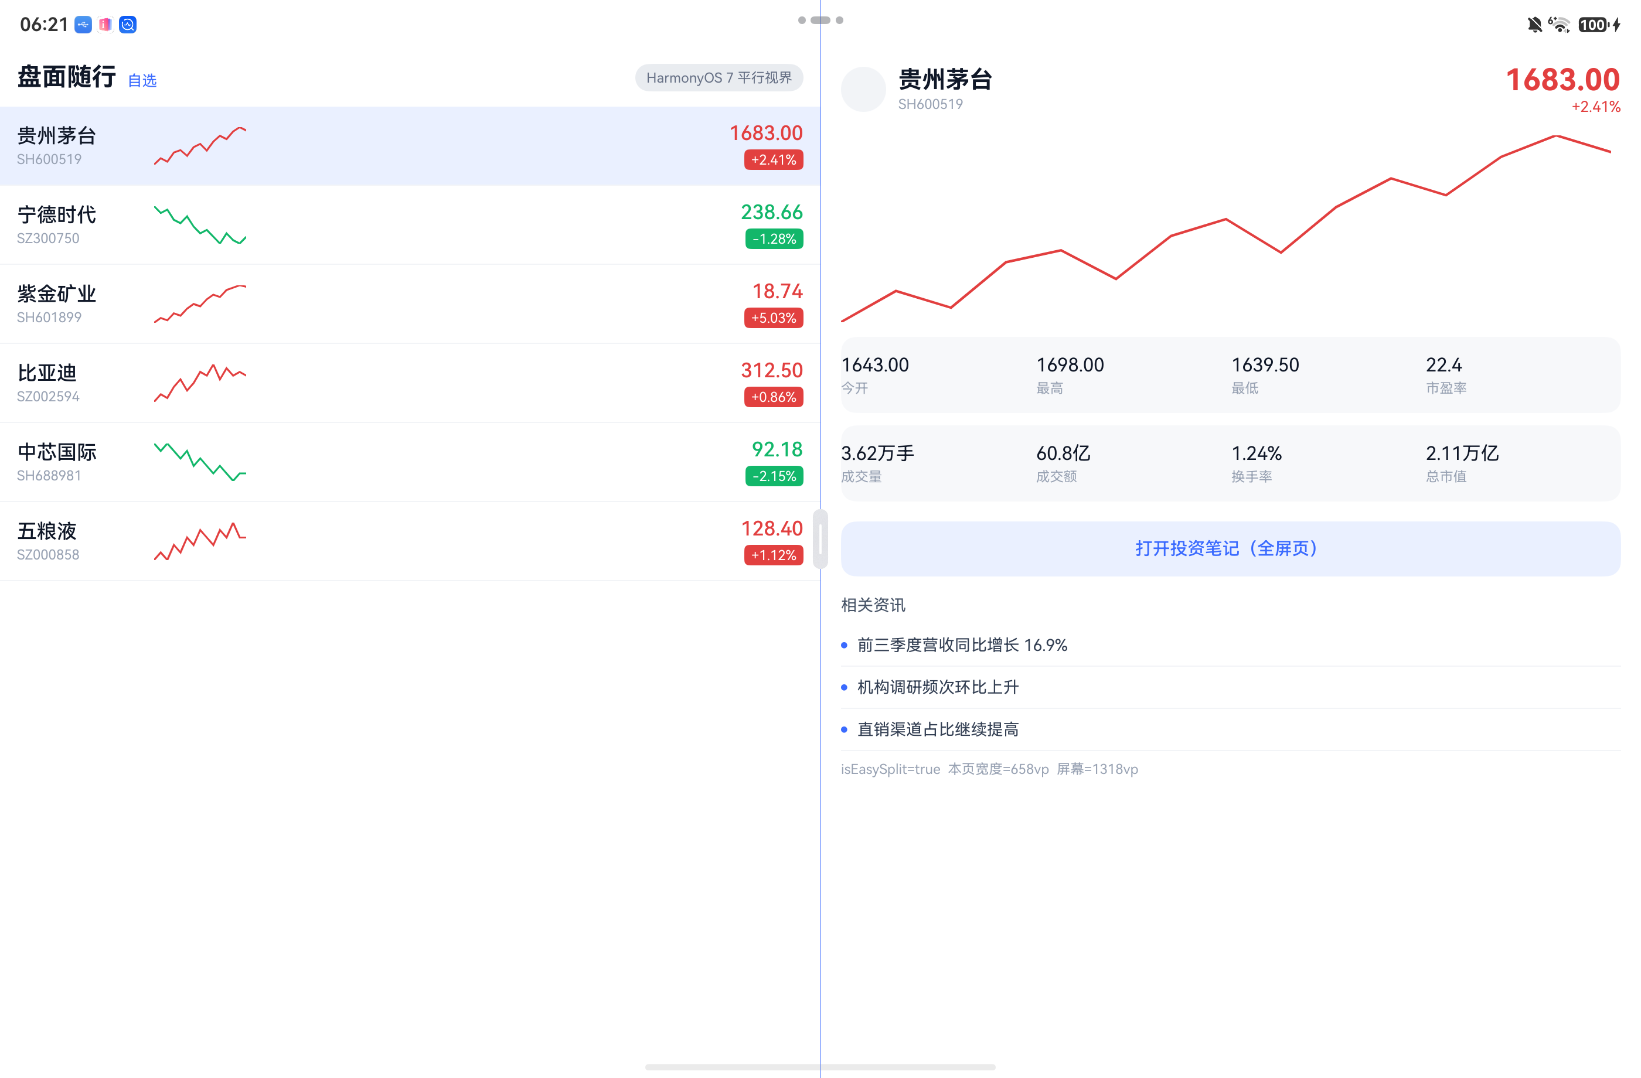
Task: Tap the blue circular status bar icon
Action: pos(128,25)
